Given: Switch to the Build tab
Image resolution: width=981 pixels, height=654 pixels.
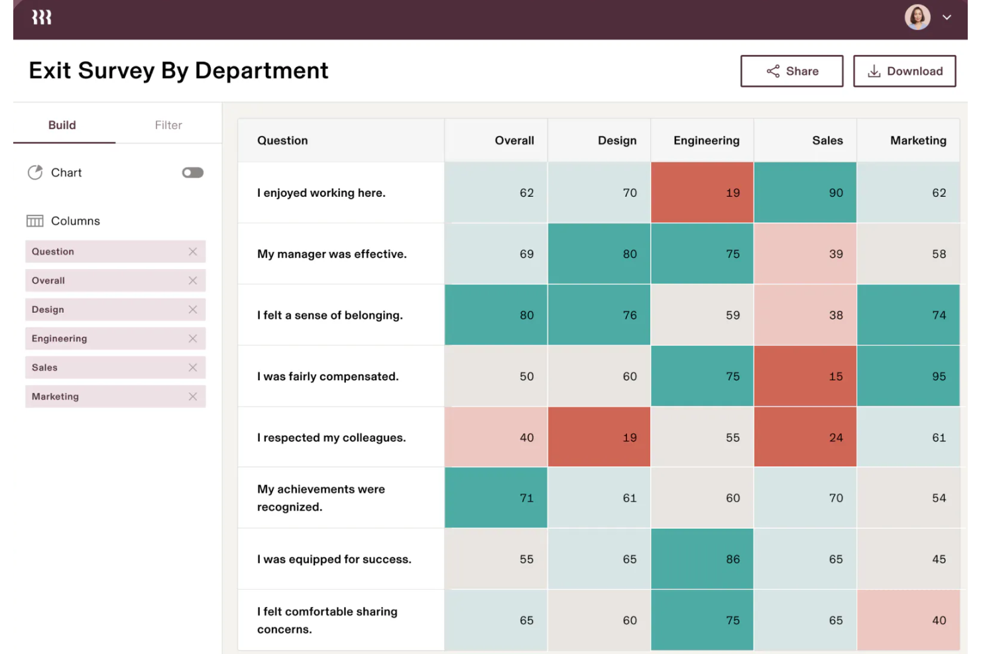Looking at the screenshot, I should [62, 125].
